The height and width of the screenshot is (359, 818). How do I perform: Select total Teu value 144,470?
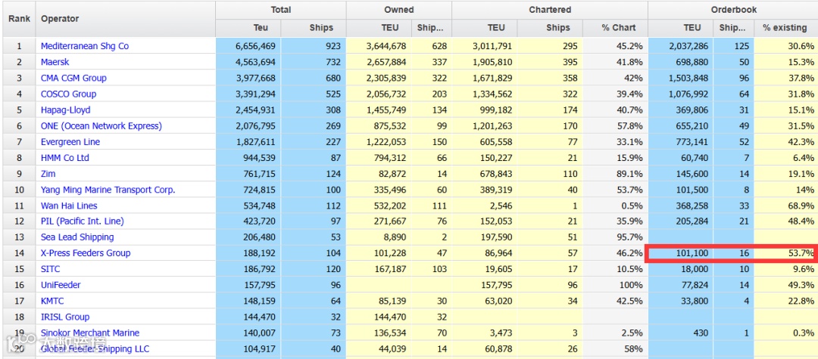click(x=259, y=317)
